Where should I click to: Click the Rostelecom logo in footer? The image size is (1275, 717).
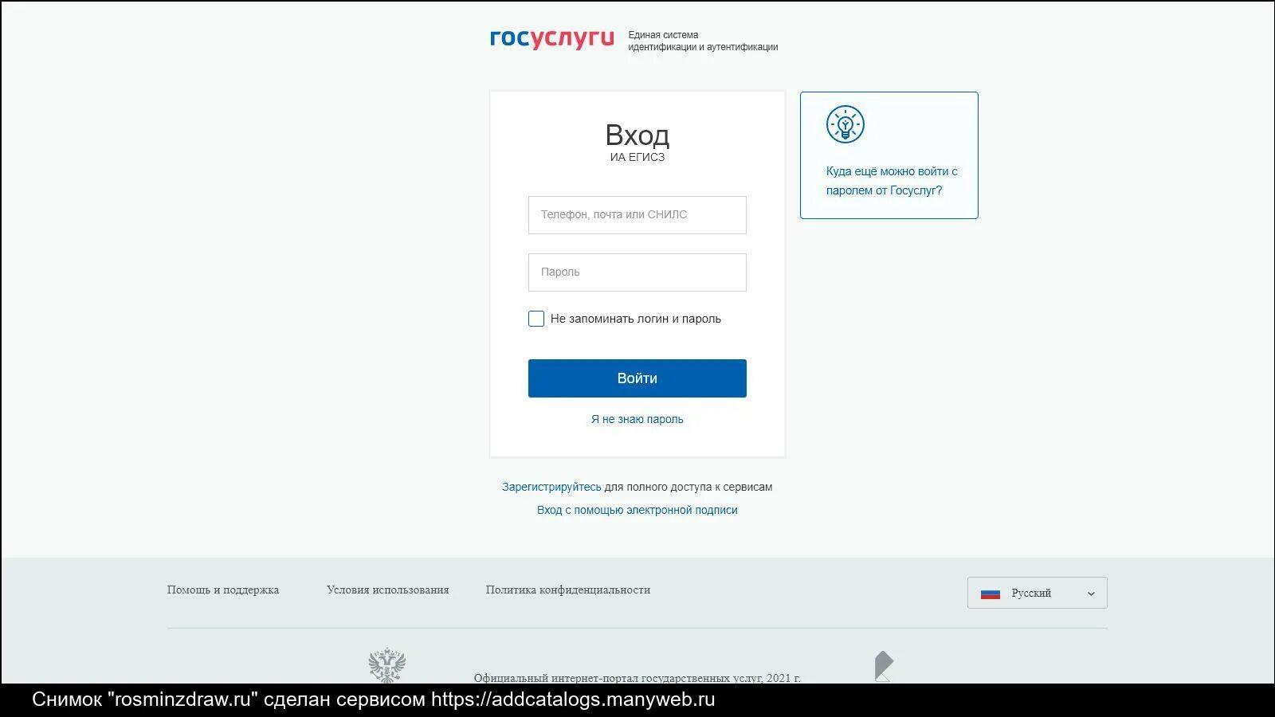[884, 666]
